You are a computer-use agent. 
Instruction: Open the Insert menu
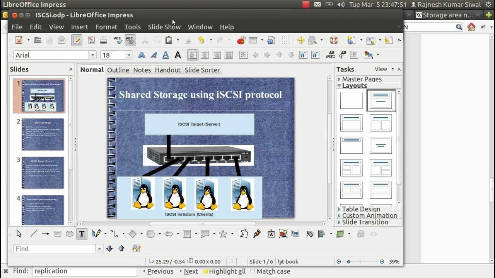[80, 27]
